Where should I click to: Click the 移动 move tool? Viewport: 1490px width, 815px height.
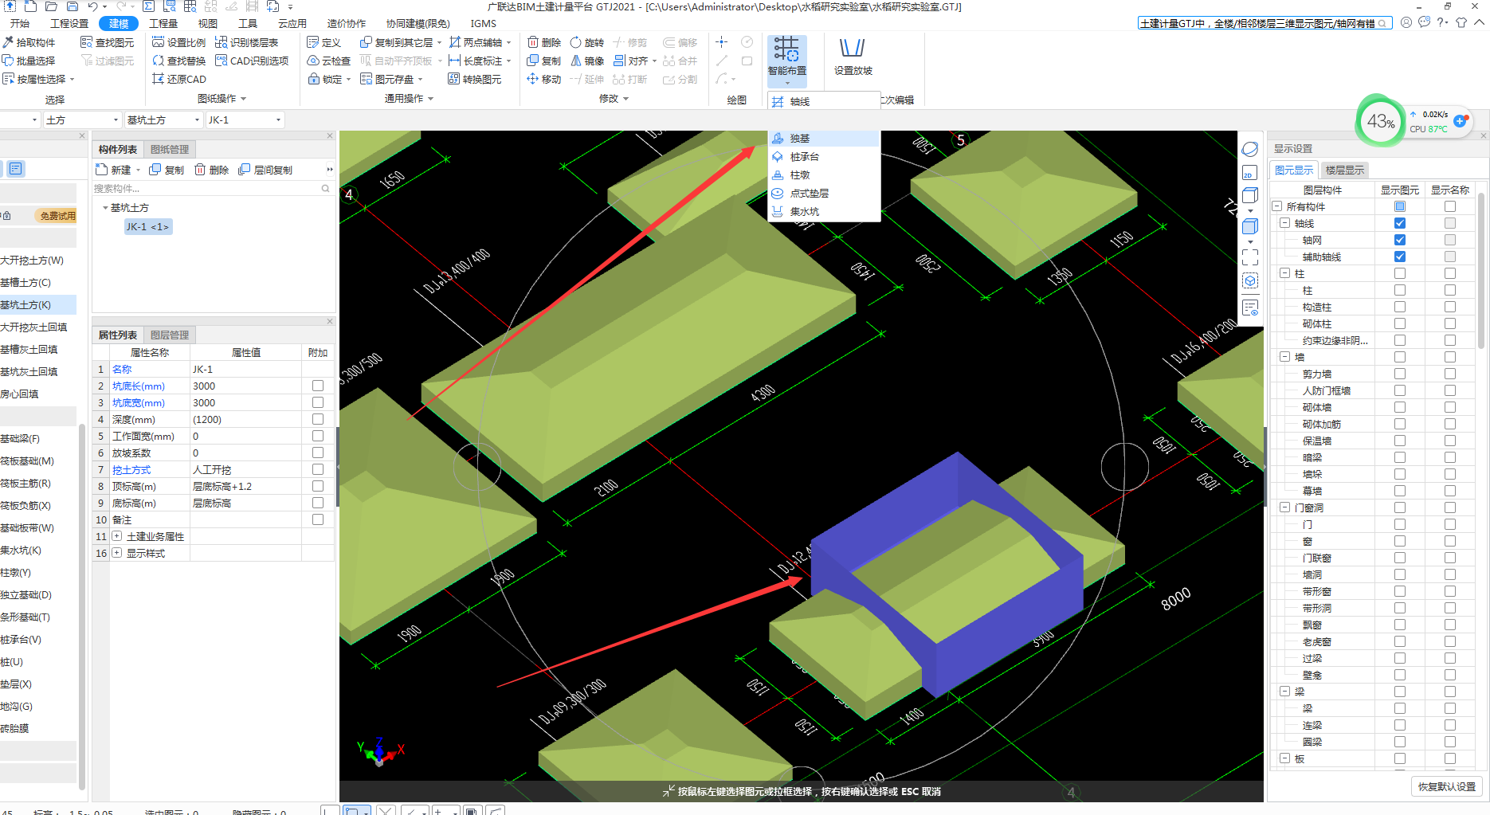[x=544, y=79]
